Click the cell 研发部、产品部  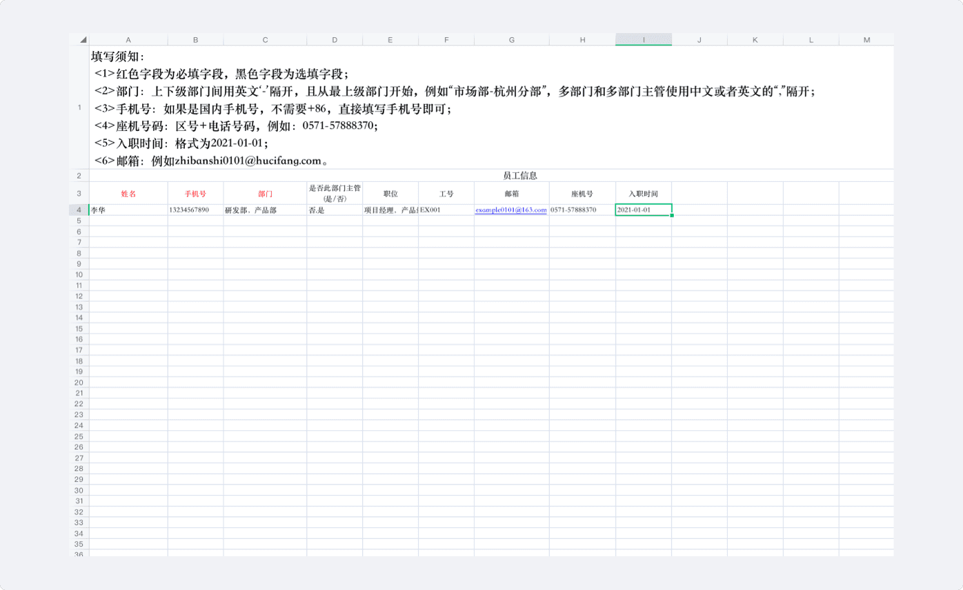[265, 210]
